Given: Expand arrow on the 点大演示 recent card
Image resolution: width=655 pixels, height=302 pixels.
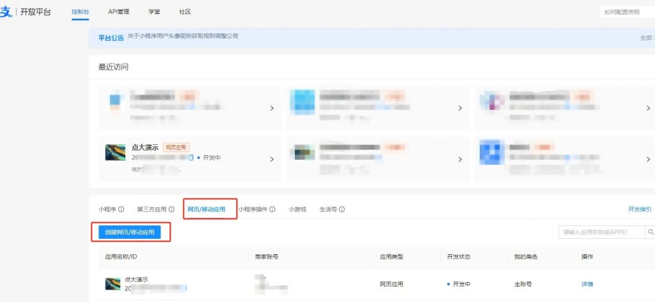Looking at the screenshot, I should coord(272,159).
